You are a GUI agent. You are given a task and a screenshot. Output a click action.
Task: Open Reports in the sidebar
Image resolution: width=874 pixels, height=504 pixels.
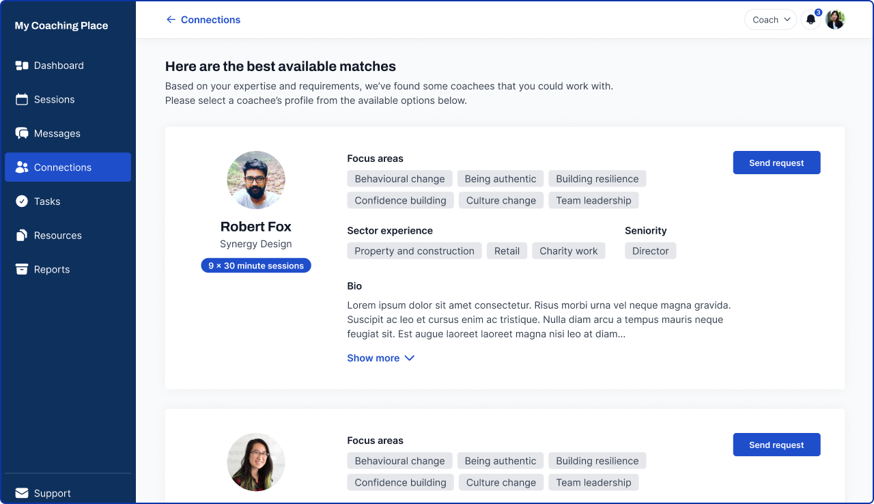tap(68, 269)
